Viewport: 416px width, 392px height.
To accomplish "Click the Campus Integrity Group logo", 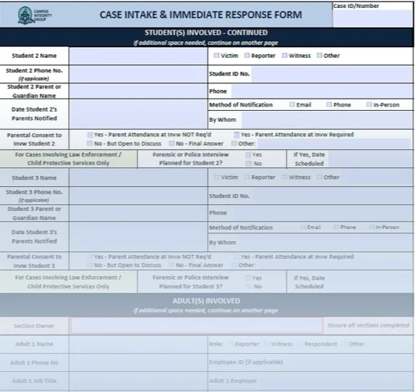I will [35, 15].
